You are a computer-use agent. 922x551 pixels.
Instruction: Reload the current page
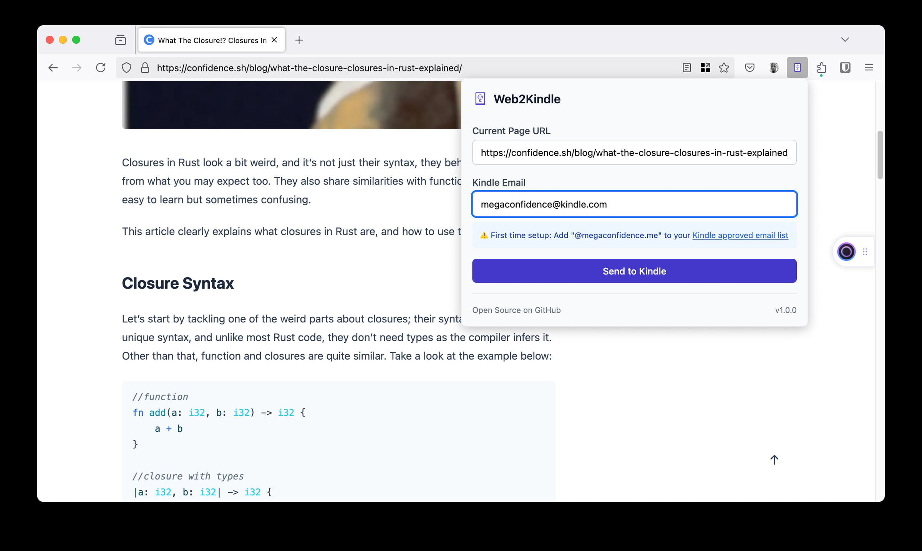point(101,68)
